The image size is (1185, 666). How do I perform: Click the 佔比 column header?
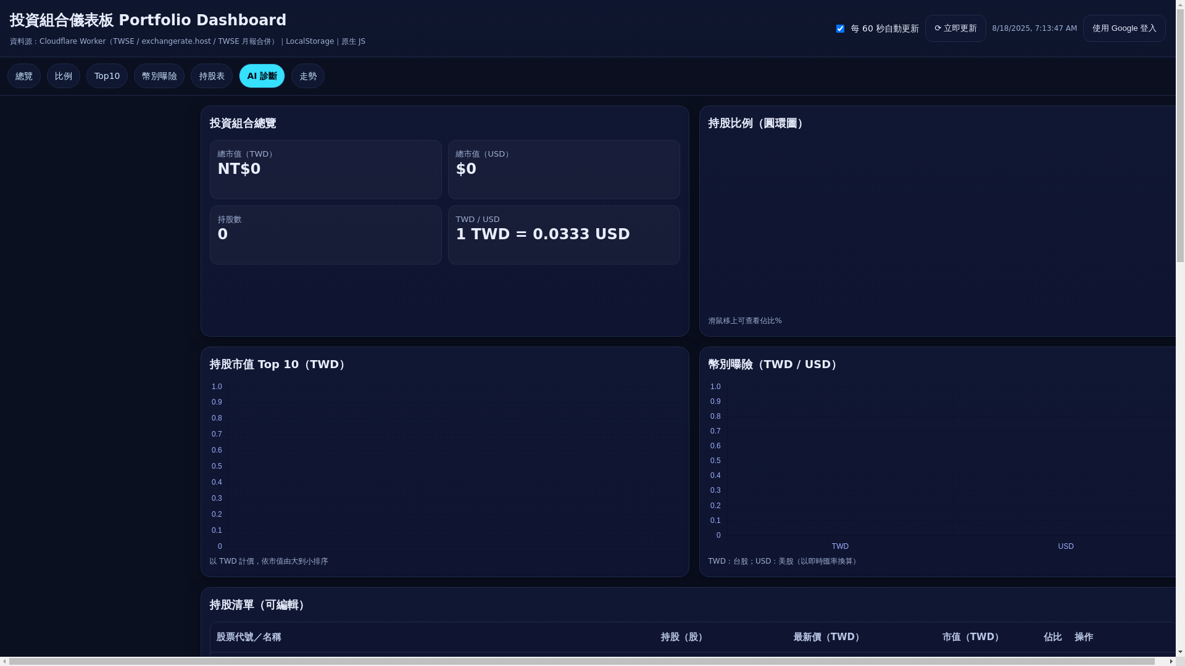1053,637
